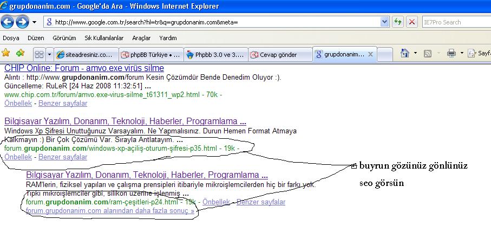Open CHIP Online Forum amvo.exe result
491x238 pixels.
pos(84,68)
